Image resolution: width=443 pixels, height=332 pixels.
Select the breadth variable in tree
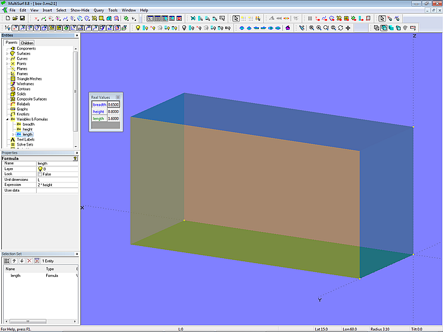pos(28,124)
